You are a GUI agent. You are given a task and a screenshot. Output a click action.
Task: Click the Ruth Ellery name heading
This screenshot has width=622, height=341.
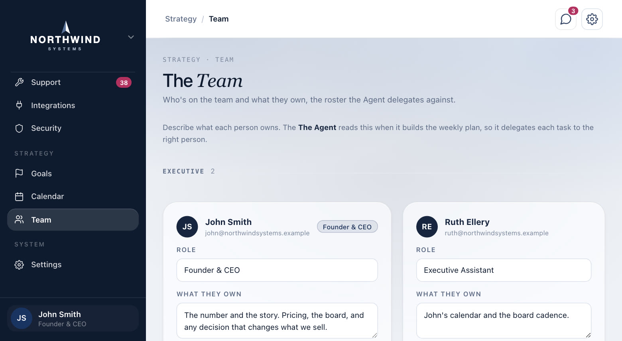click(467, 222)
